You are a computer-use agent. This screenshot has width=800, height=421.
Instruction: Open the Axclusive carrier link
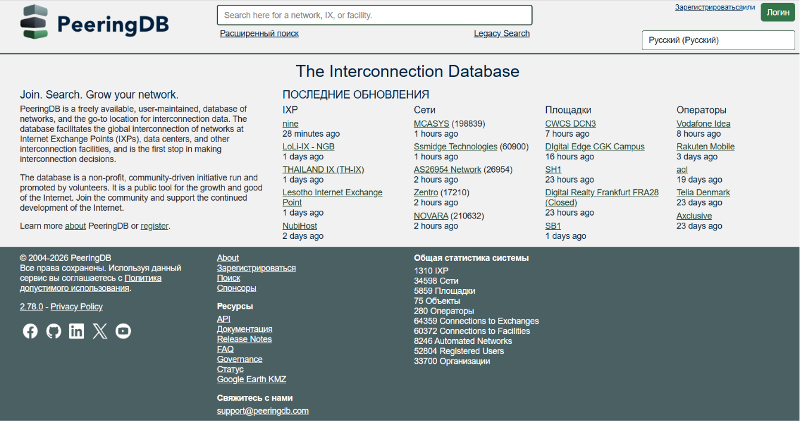694,216
